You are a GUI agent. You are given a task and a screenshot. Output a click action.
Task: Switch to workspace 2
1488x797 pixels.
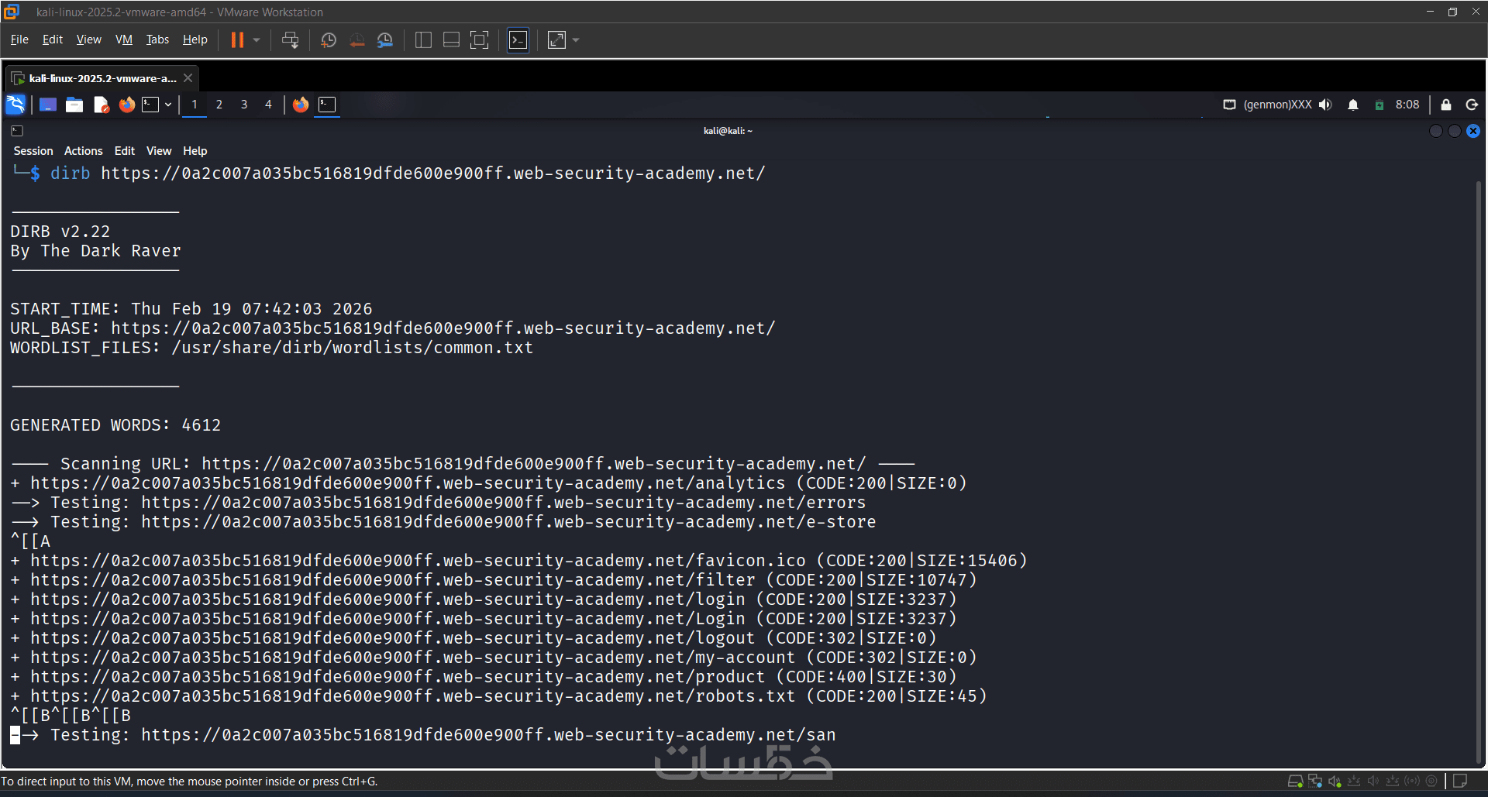pyautogui.click(x=219, y=105)
